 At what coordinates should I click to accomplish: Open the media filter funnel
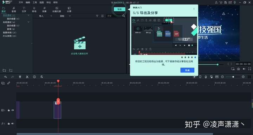pyautogui.click(x=97, y=16)
